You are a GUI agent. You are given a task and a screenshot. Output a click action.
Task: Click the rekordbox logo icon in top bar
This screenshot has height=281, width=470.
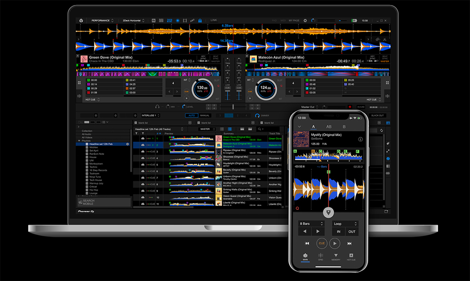coord(81,21)
